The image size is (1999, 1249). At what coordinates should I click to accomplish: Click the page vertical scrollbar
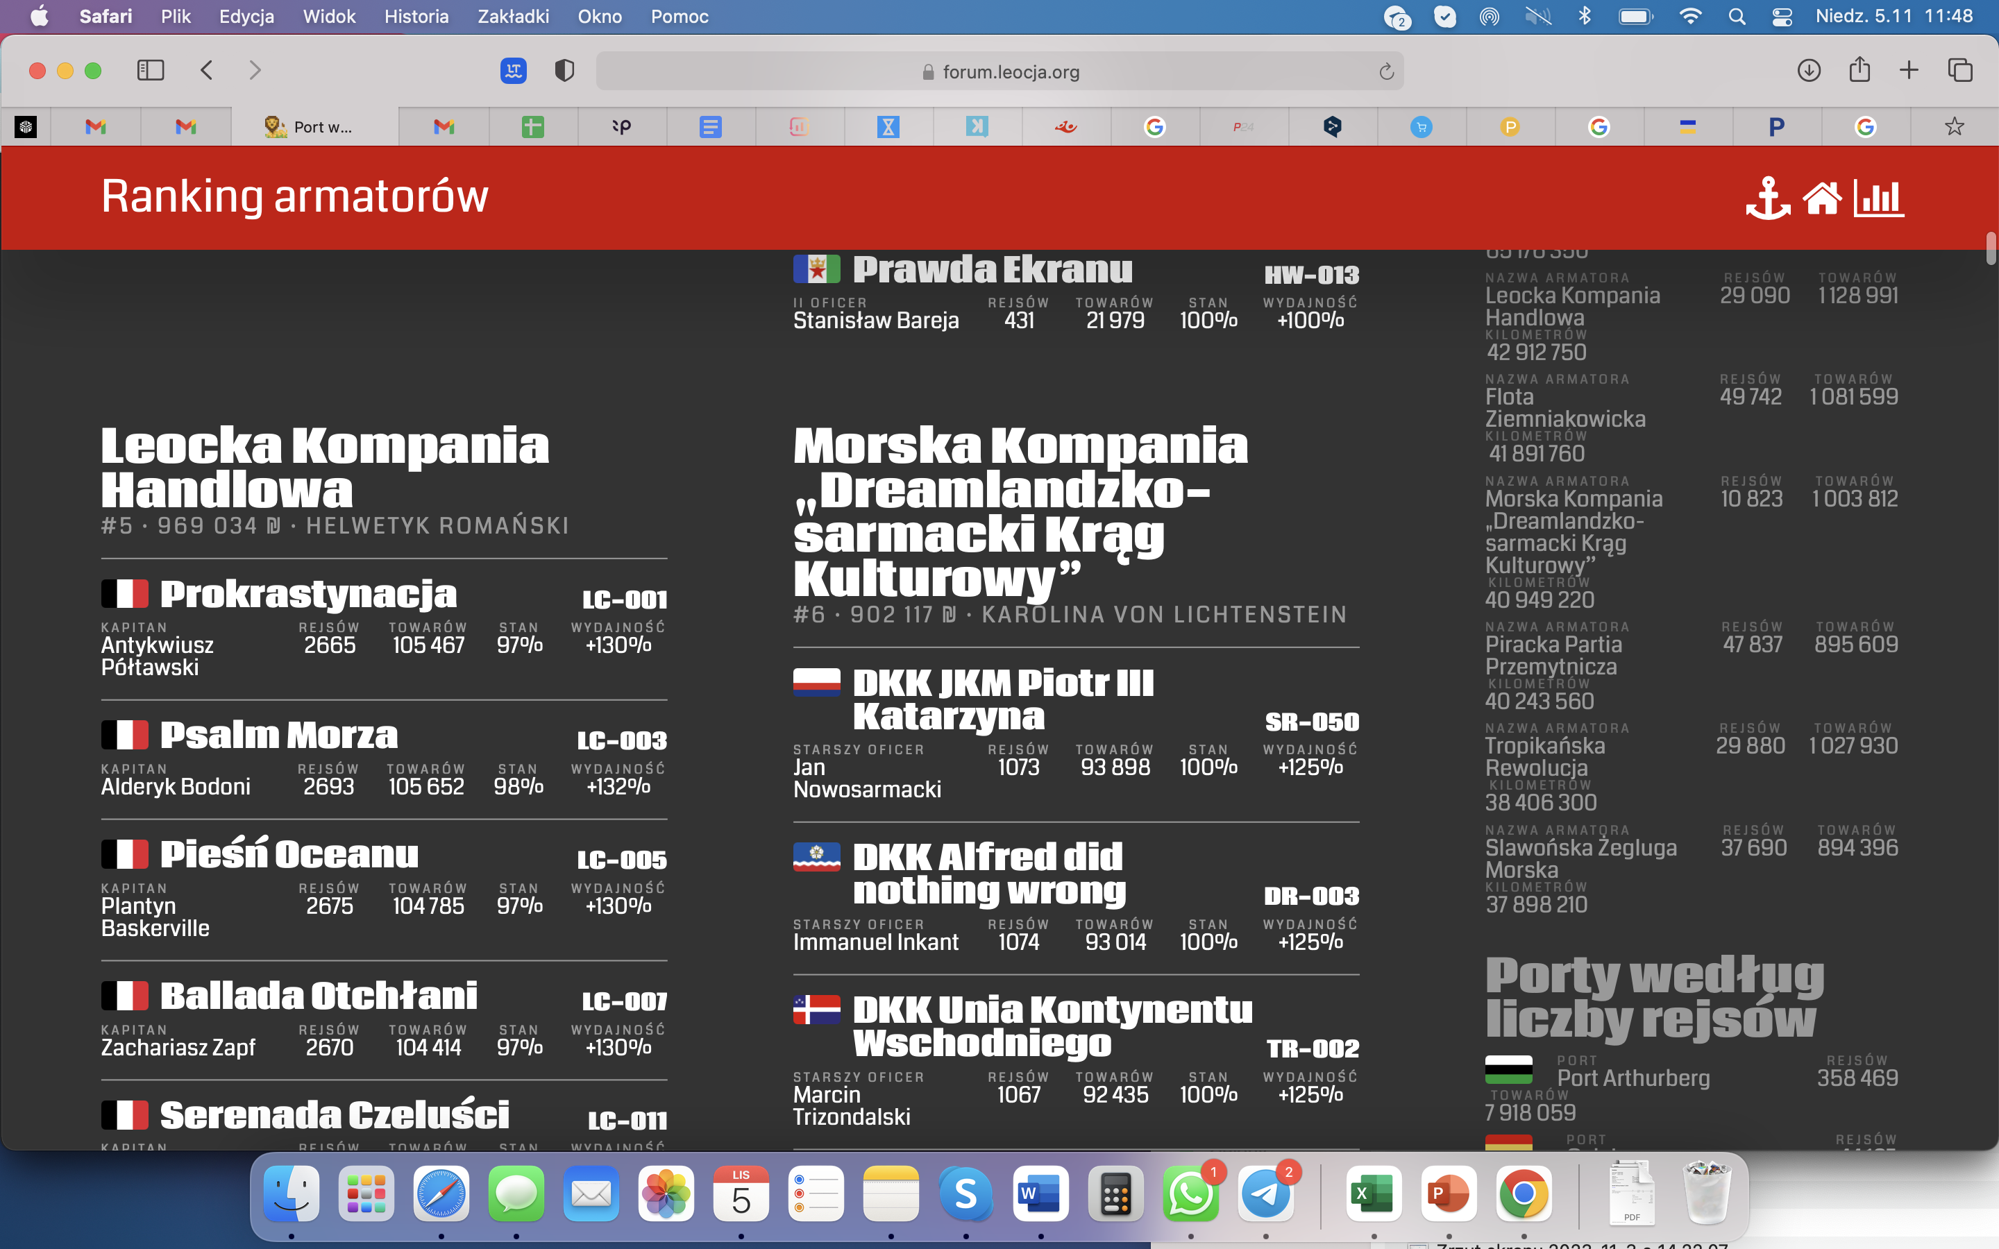click(x=1991, y=248)
